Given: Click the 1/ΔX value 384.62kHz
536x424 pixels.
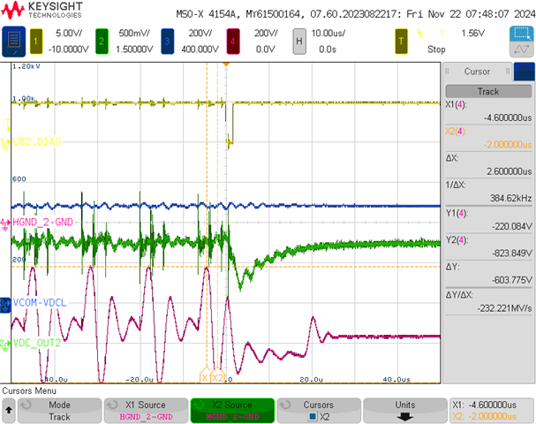Looking at the screenshot, I should click(511, 199).
